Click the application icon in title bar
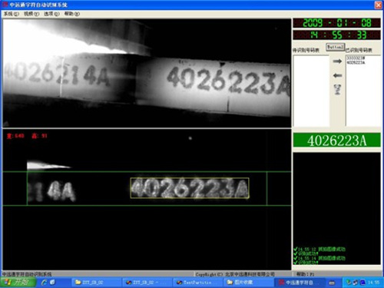The width and height of the screenshot is (384, 288). point(5,5)
